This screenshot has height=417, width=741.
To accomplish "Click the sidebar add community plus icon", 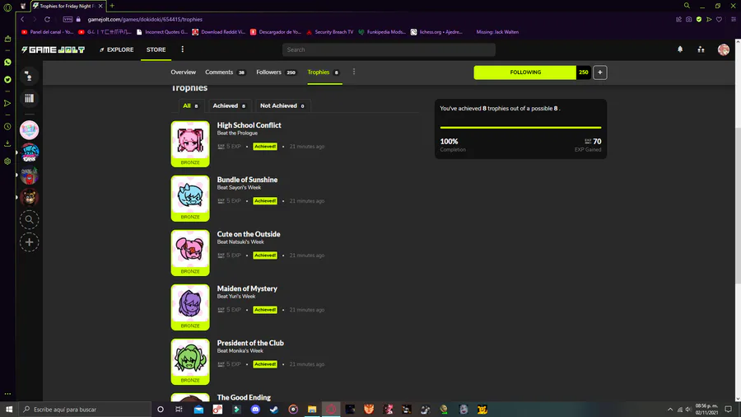I will click(30, 242).
